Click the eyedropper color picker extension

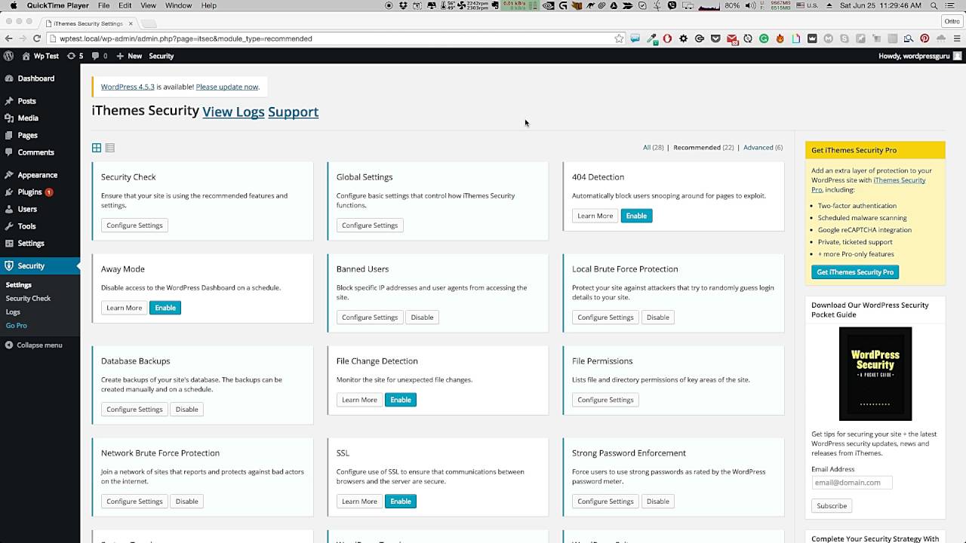tap(651, 38)
